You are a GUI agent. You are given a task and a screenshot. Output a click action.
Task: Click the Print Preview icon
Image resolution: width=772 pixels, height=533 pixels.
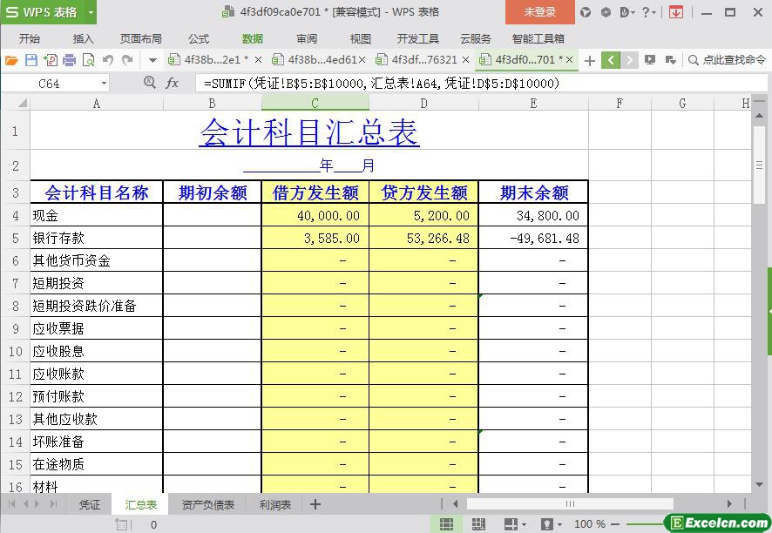tap(88, 60)
